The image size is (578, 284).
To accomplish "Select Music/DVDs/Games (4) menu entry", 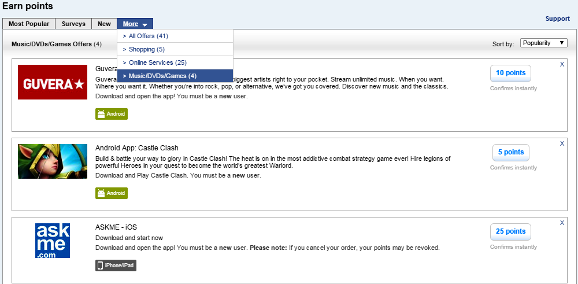I will tap(175, 76).
